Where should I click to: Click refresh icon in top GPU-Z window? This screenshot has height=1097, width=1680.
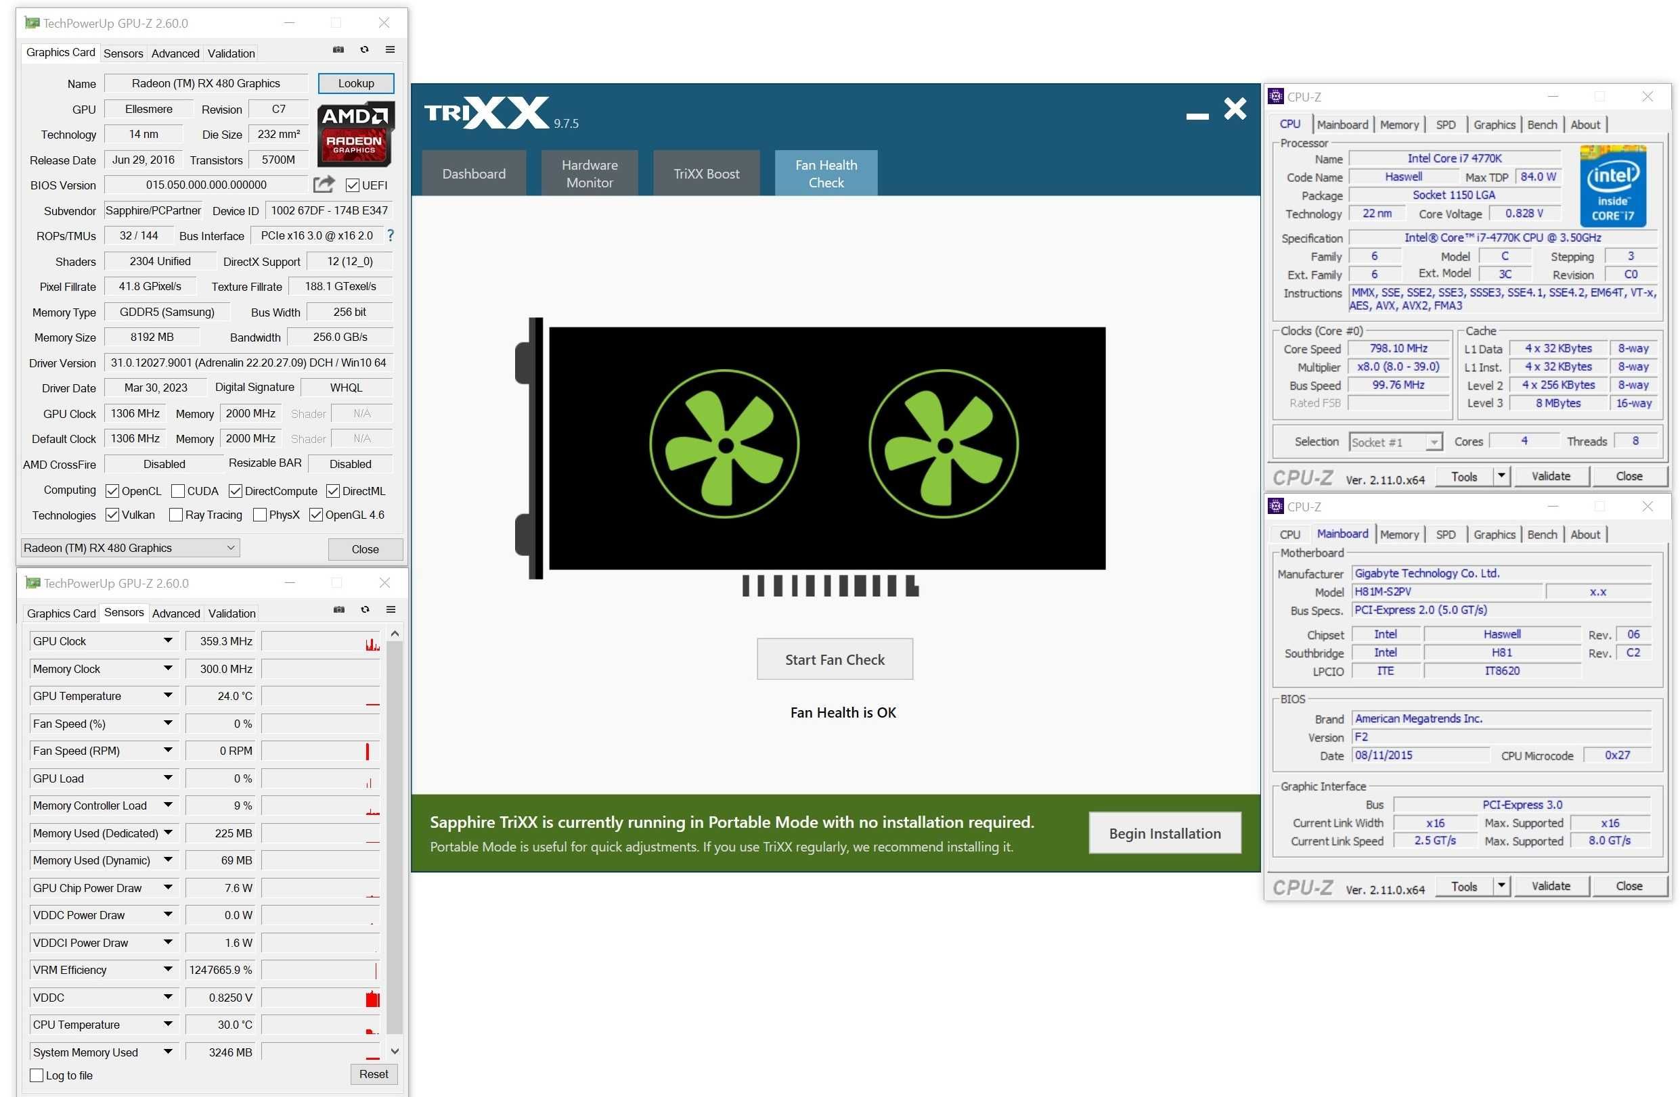tap(364, 49)
